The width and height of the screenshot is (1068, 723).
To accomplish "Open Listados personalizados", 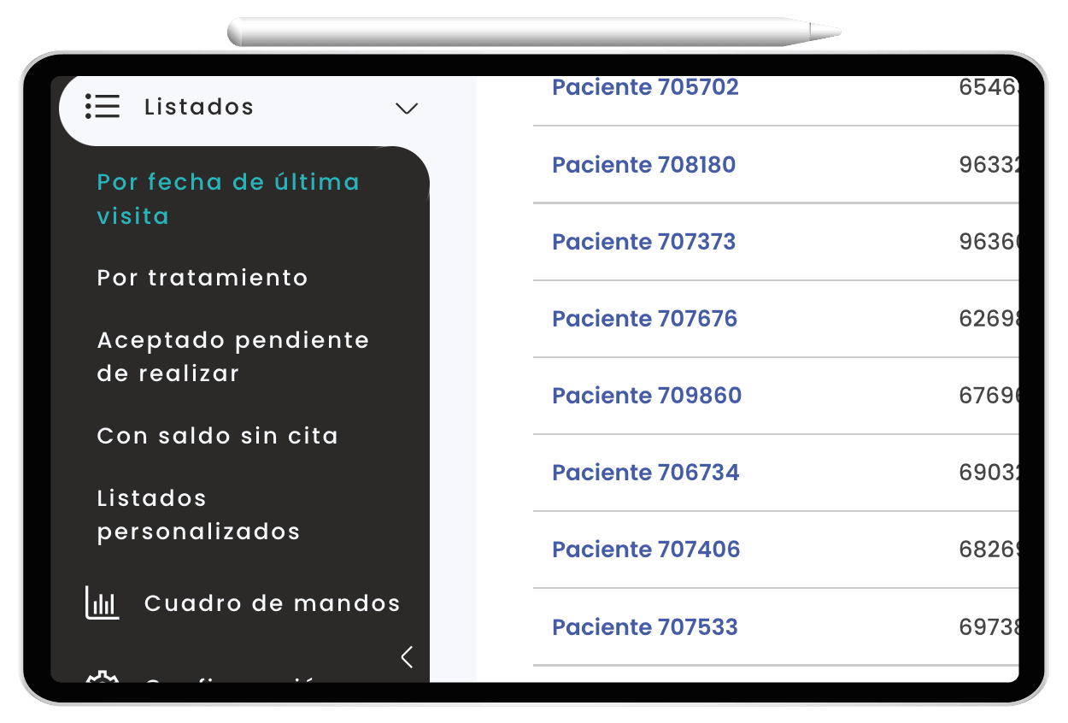I will click(198, 514).
